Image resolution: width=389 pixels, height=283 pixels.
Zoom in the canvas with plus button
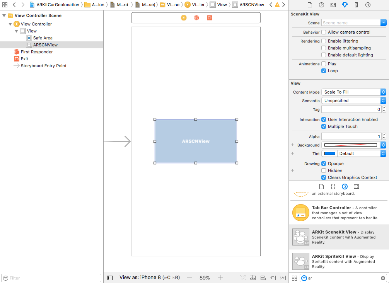220,278
